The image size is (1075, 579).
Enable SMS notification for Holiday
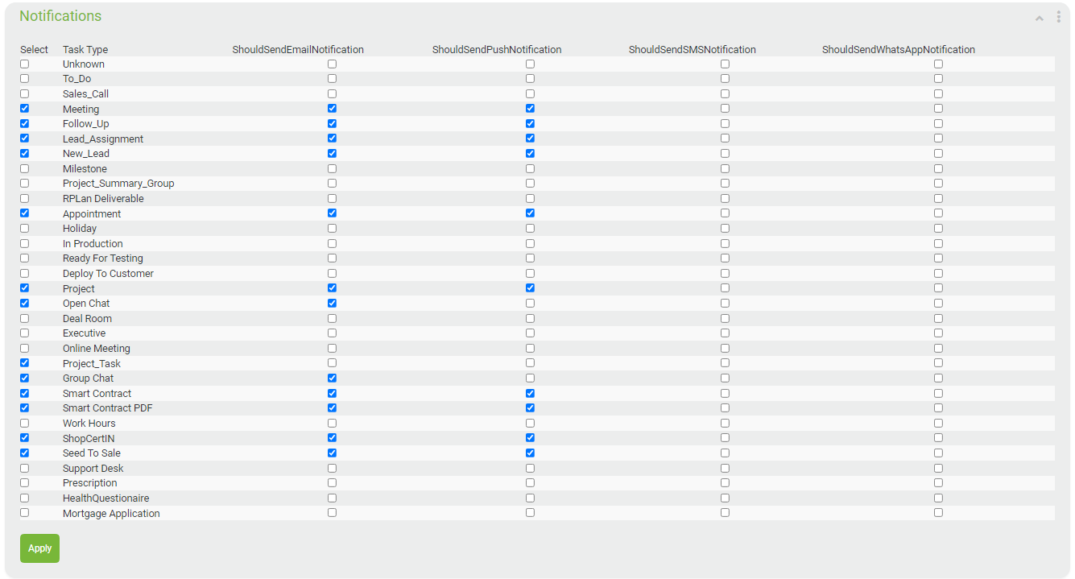(x=725, y=228)
